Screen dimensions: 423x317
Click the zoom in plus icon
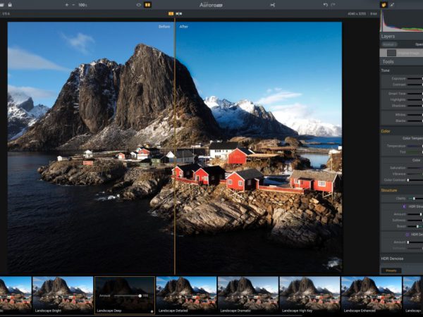point(67,5)
